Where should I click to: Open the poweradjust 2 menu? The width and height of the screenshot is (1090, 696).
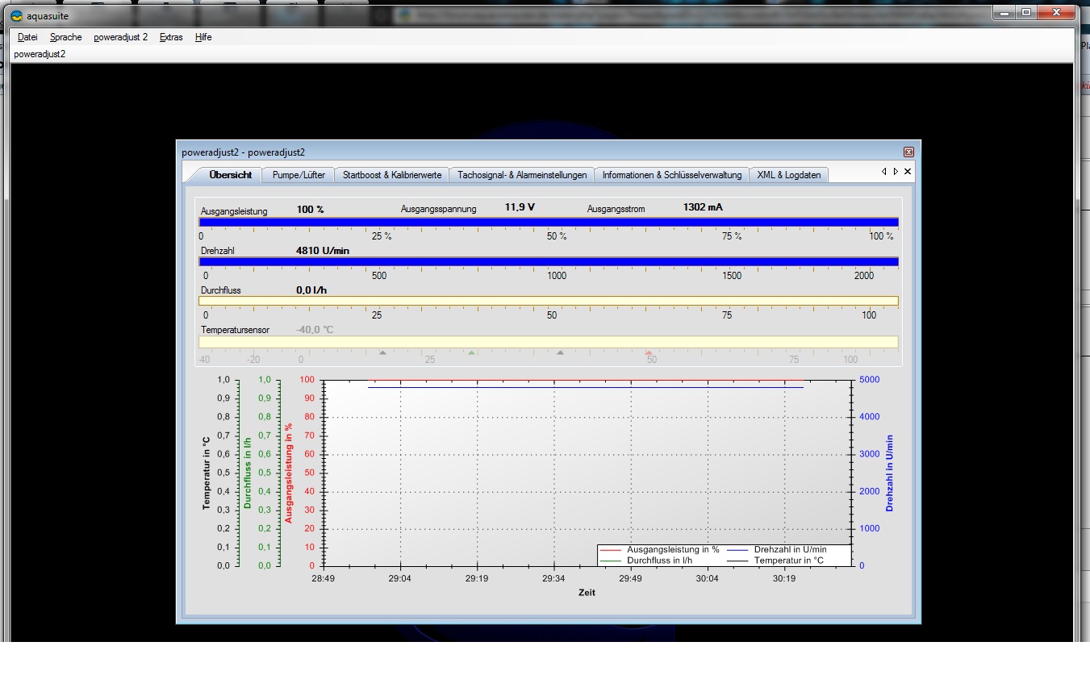pos(120,37)
